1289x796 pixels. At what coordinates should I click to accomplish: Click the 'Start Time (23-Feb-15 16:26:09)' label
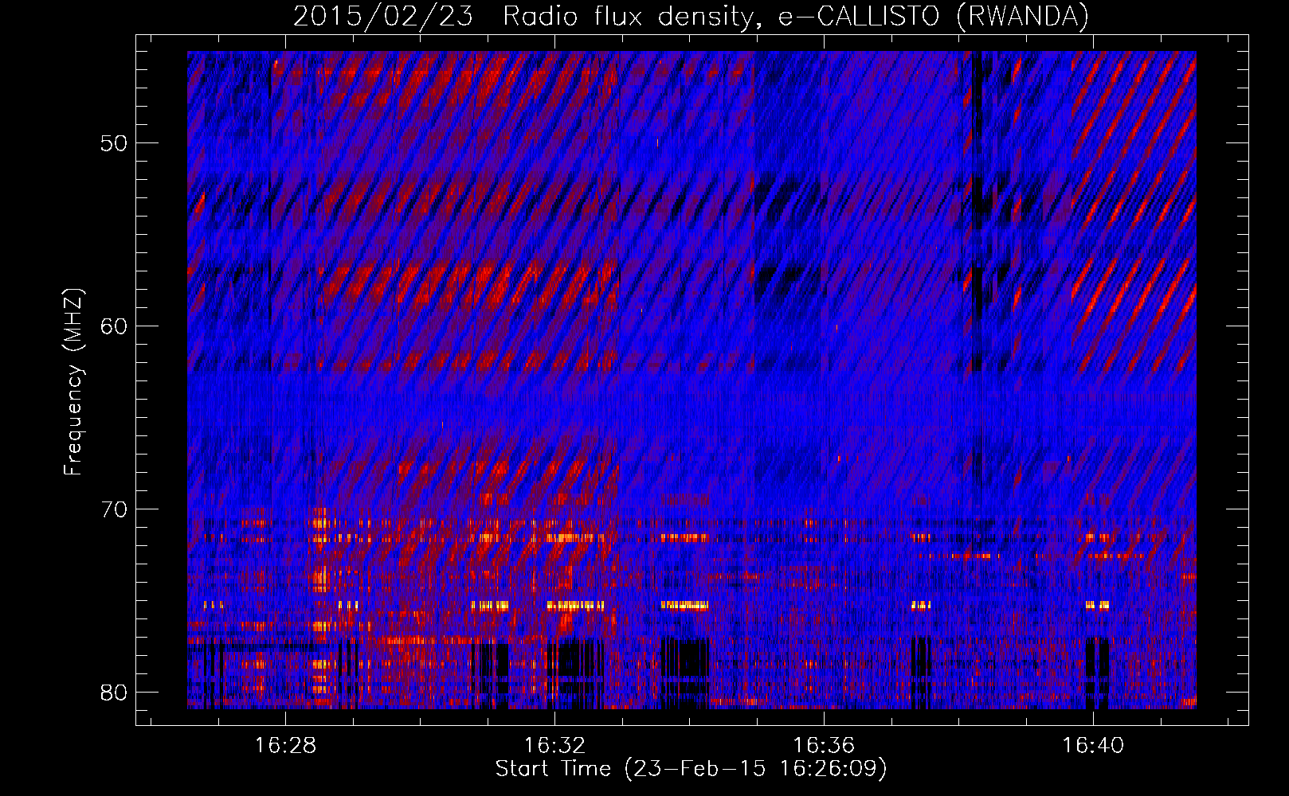(x=691, y=769)
